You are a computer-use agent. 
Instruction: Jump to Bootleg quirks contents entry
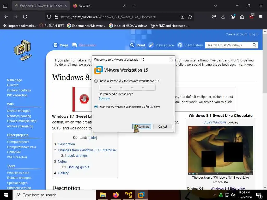78,167
